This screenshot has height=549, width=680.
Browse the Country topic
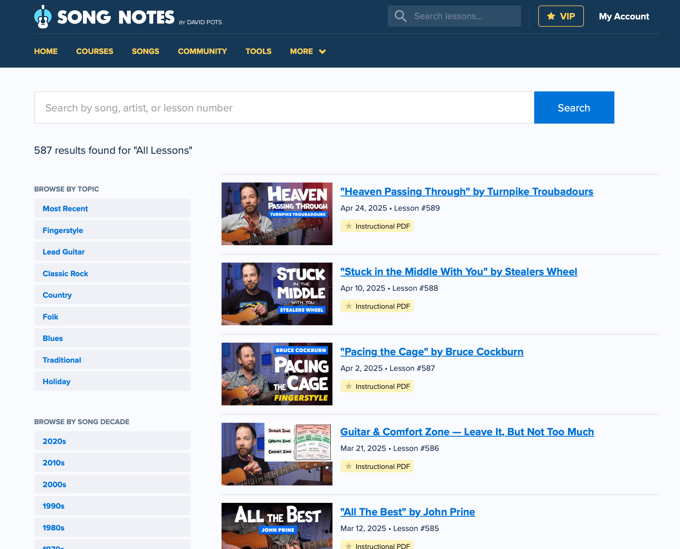[x=112, y=295]
